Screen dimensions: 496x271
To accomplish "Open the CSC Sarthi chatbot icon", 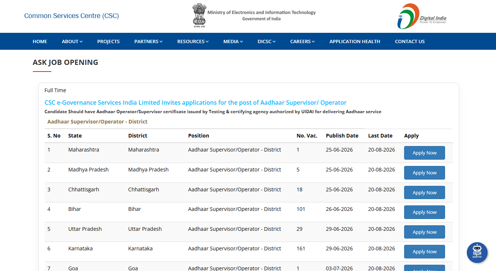I will coord(477,253).
